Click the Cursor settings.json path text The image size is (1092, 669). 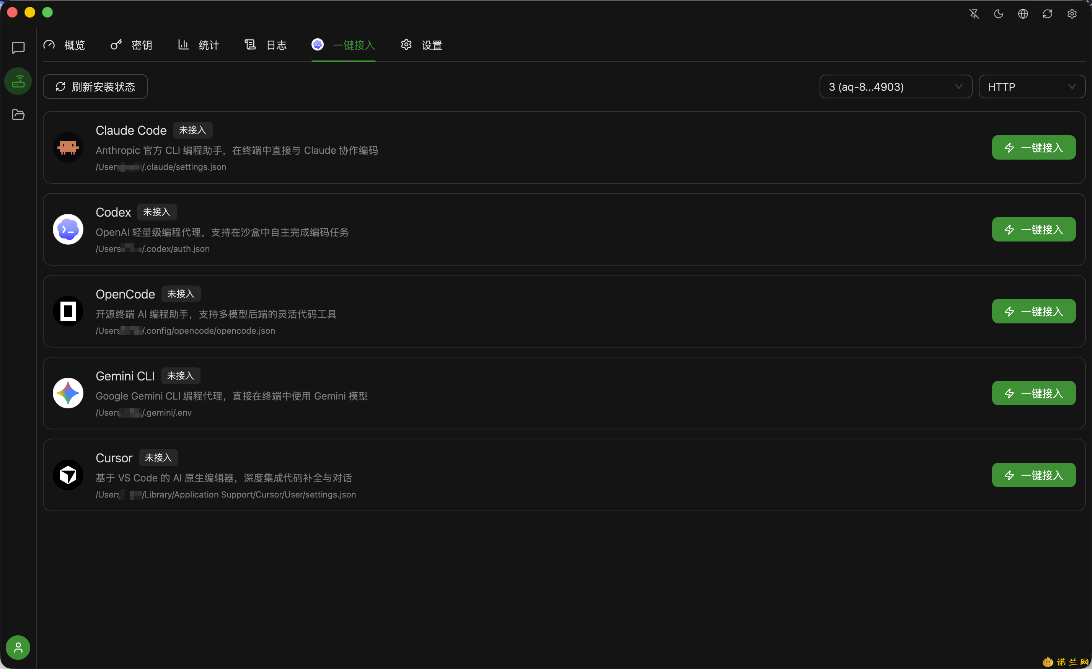click(226, 495)
